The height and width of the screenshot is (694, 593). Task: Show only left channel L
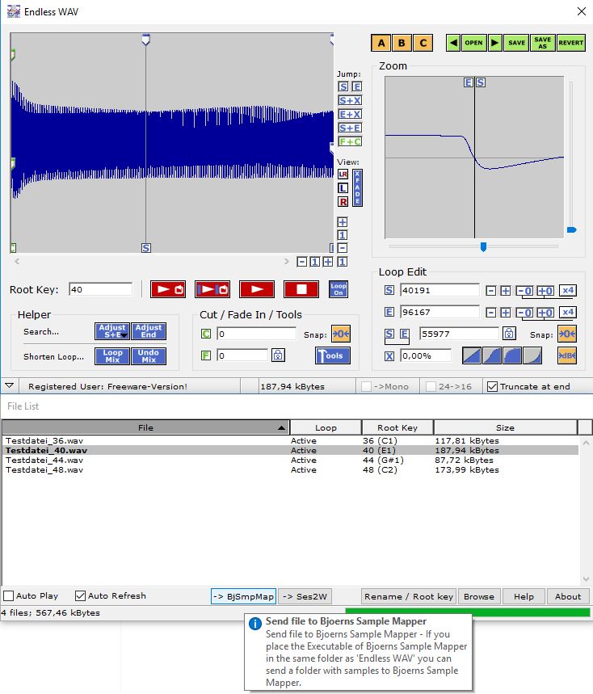[343, 188]
